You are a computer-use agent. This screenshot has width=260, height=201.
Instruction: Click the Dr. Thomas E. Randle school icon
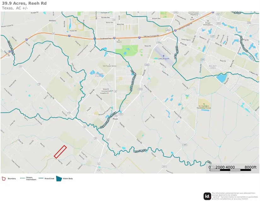[204, 103]
